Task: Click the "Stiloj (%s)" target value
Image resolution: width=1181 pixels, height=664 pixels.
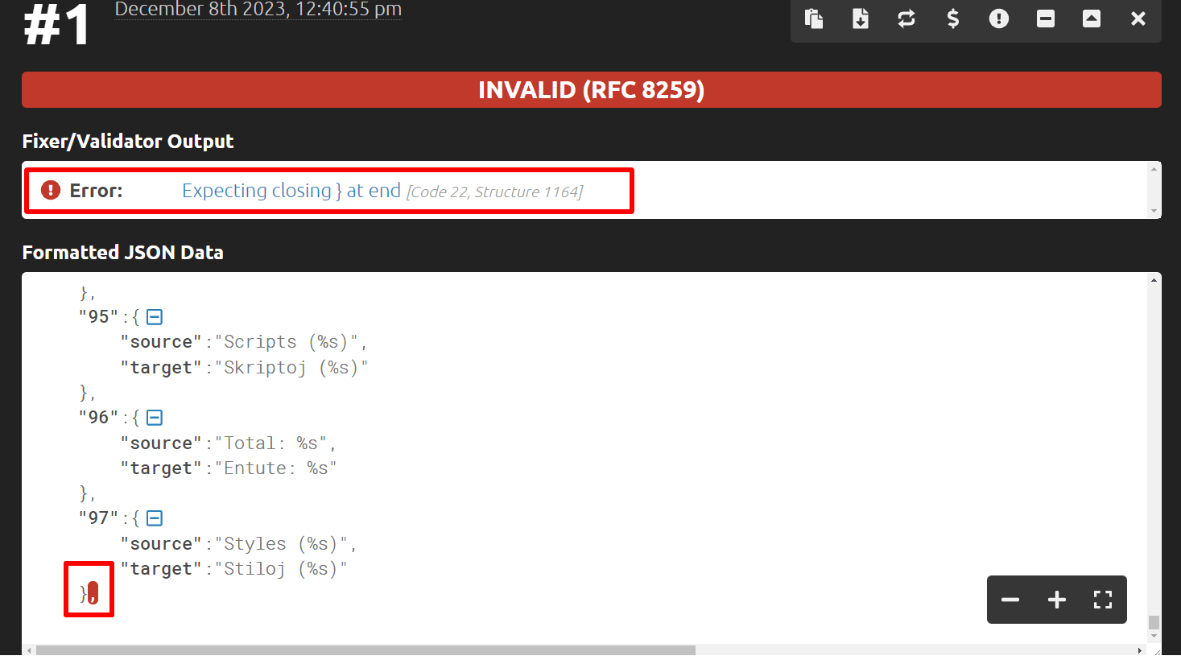Action: pyautogui.click(x=281, y=569)
